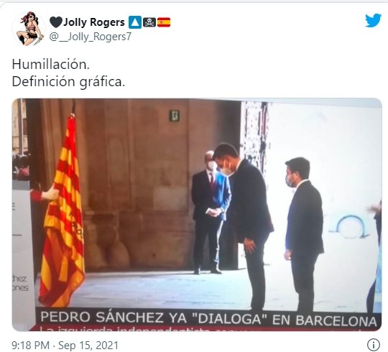388x352 pixels.
Task: Open the @__Jolly_Rogers7 handle link
Action: tap(91, 37)
